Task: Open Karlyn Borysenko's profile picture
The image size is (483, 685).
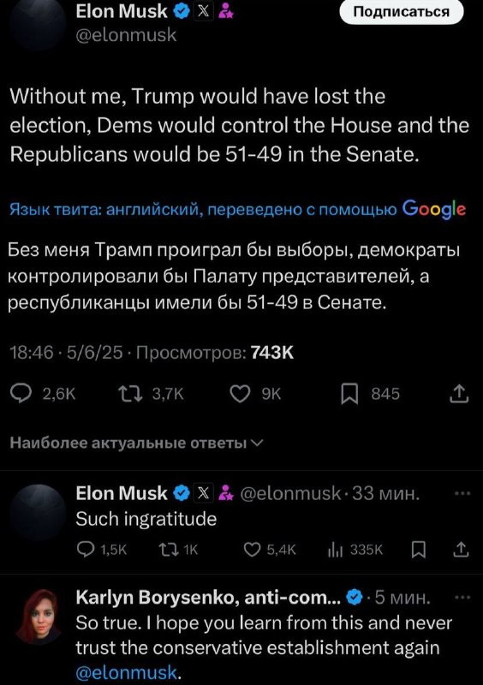Action: point(38,616)
